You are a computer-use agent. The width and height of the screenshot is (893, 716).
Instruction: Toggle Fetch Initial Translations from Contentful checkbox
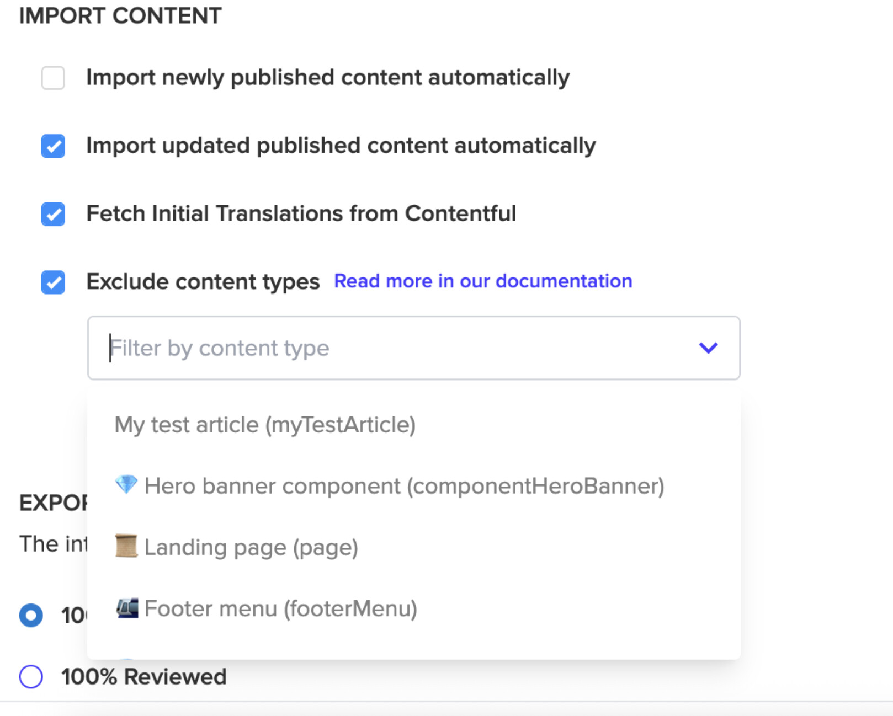[53, 214]
